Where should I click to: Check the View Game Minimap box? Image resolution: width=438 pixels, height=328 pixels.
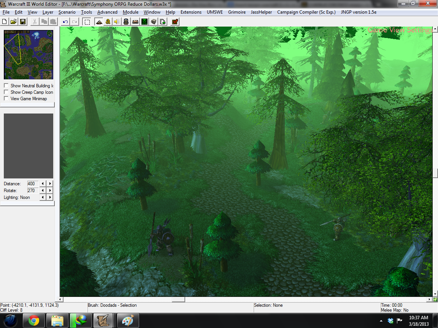[6, 98]
